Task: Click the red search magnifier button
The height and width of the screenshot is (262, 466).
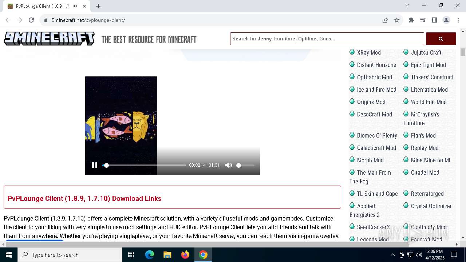Action: coord(441,39)
